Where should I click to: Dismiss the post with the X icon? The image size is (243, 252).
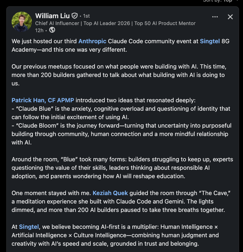pyautogui.click(x=230, y=17)
